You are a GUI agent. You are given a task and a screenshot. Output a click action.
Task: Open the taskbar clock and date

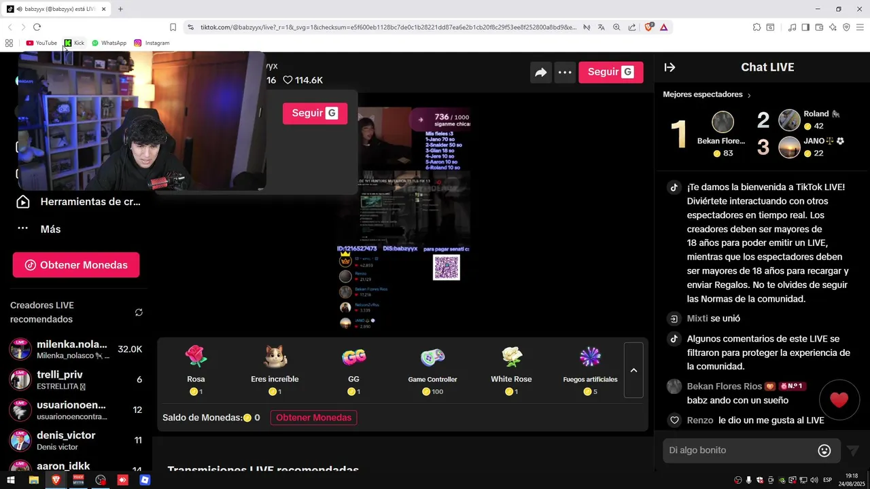pos(852,480)
